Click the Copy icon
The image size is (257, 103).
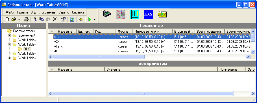[42, 19]
